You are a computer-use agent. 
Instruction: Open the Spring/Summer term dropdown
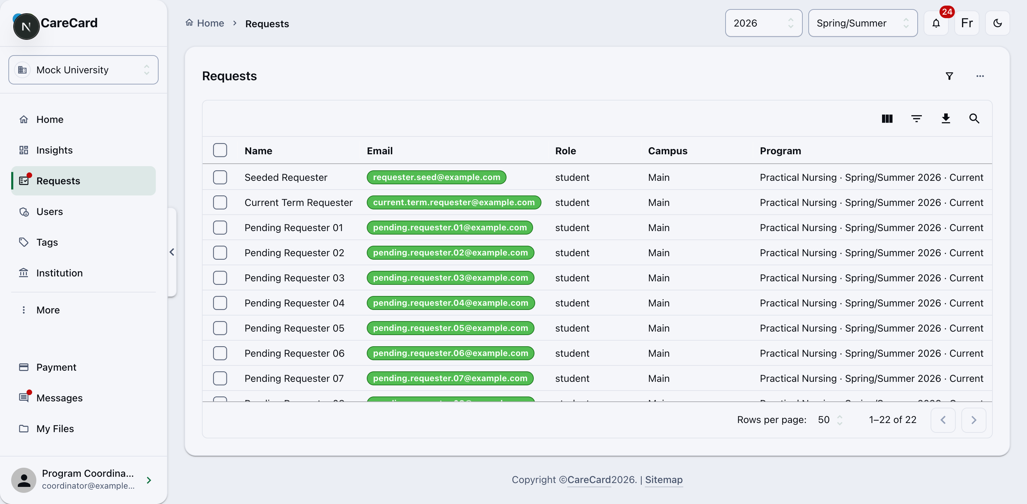click(x=863, y=23)
